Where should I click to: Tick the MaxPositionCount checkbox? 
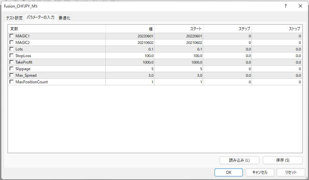[x=12, y=82]
